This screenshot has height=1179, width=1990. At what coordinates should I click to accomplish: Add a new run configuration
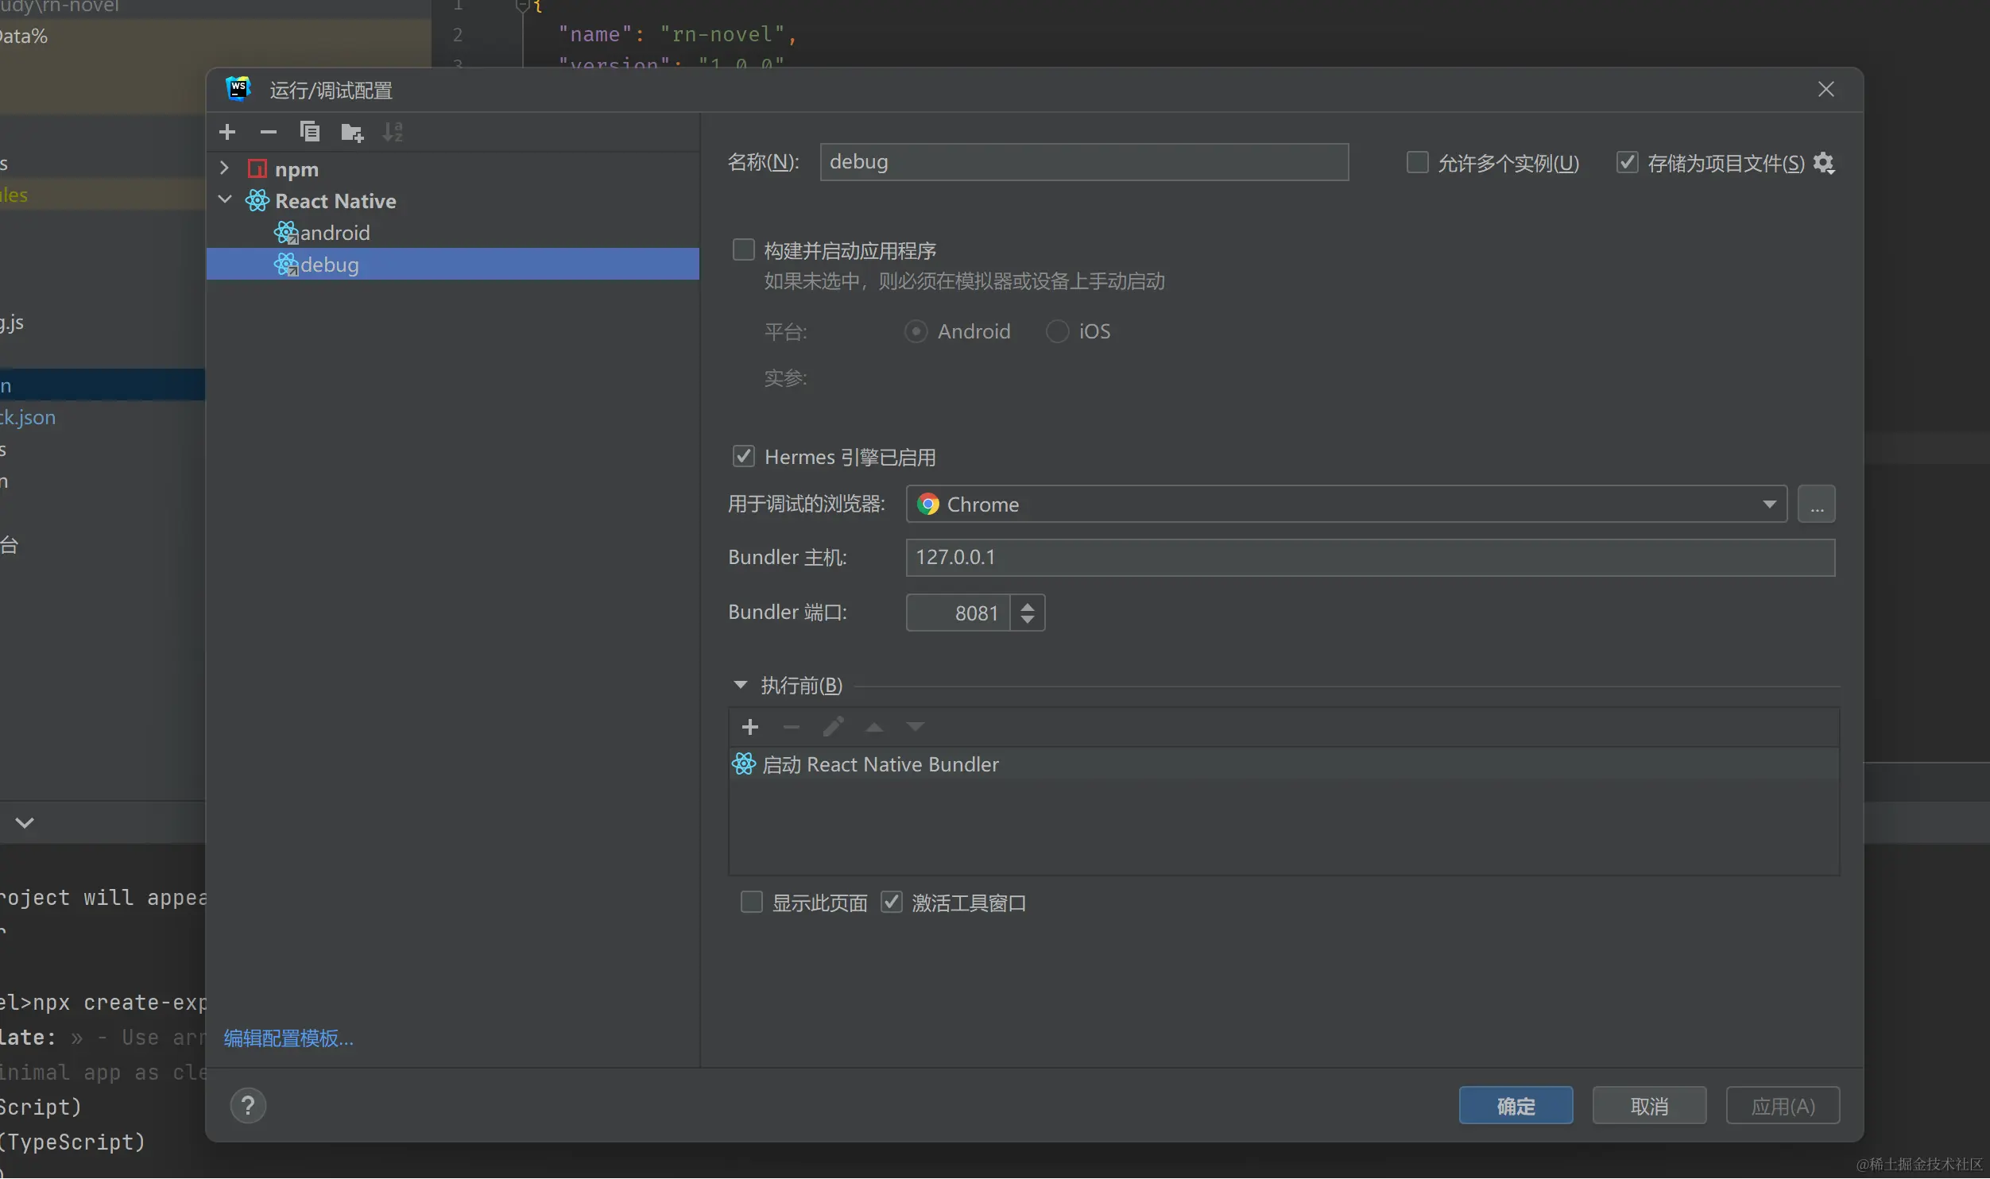click(227, 132)
